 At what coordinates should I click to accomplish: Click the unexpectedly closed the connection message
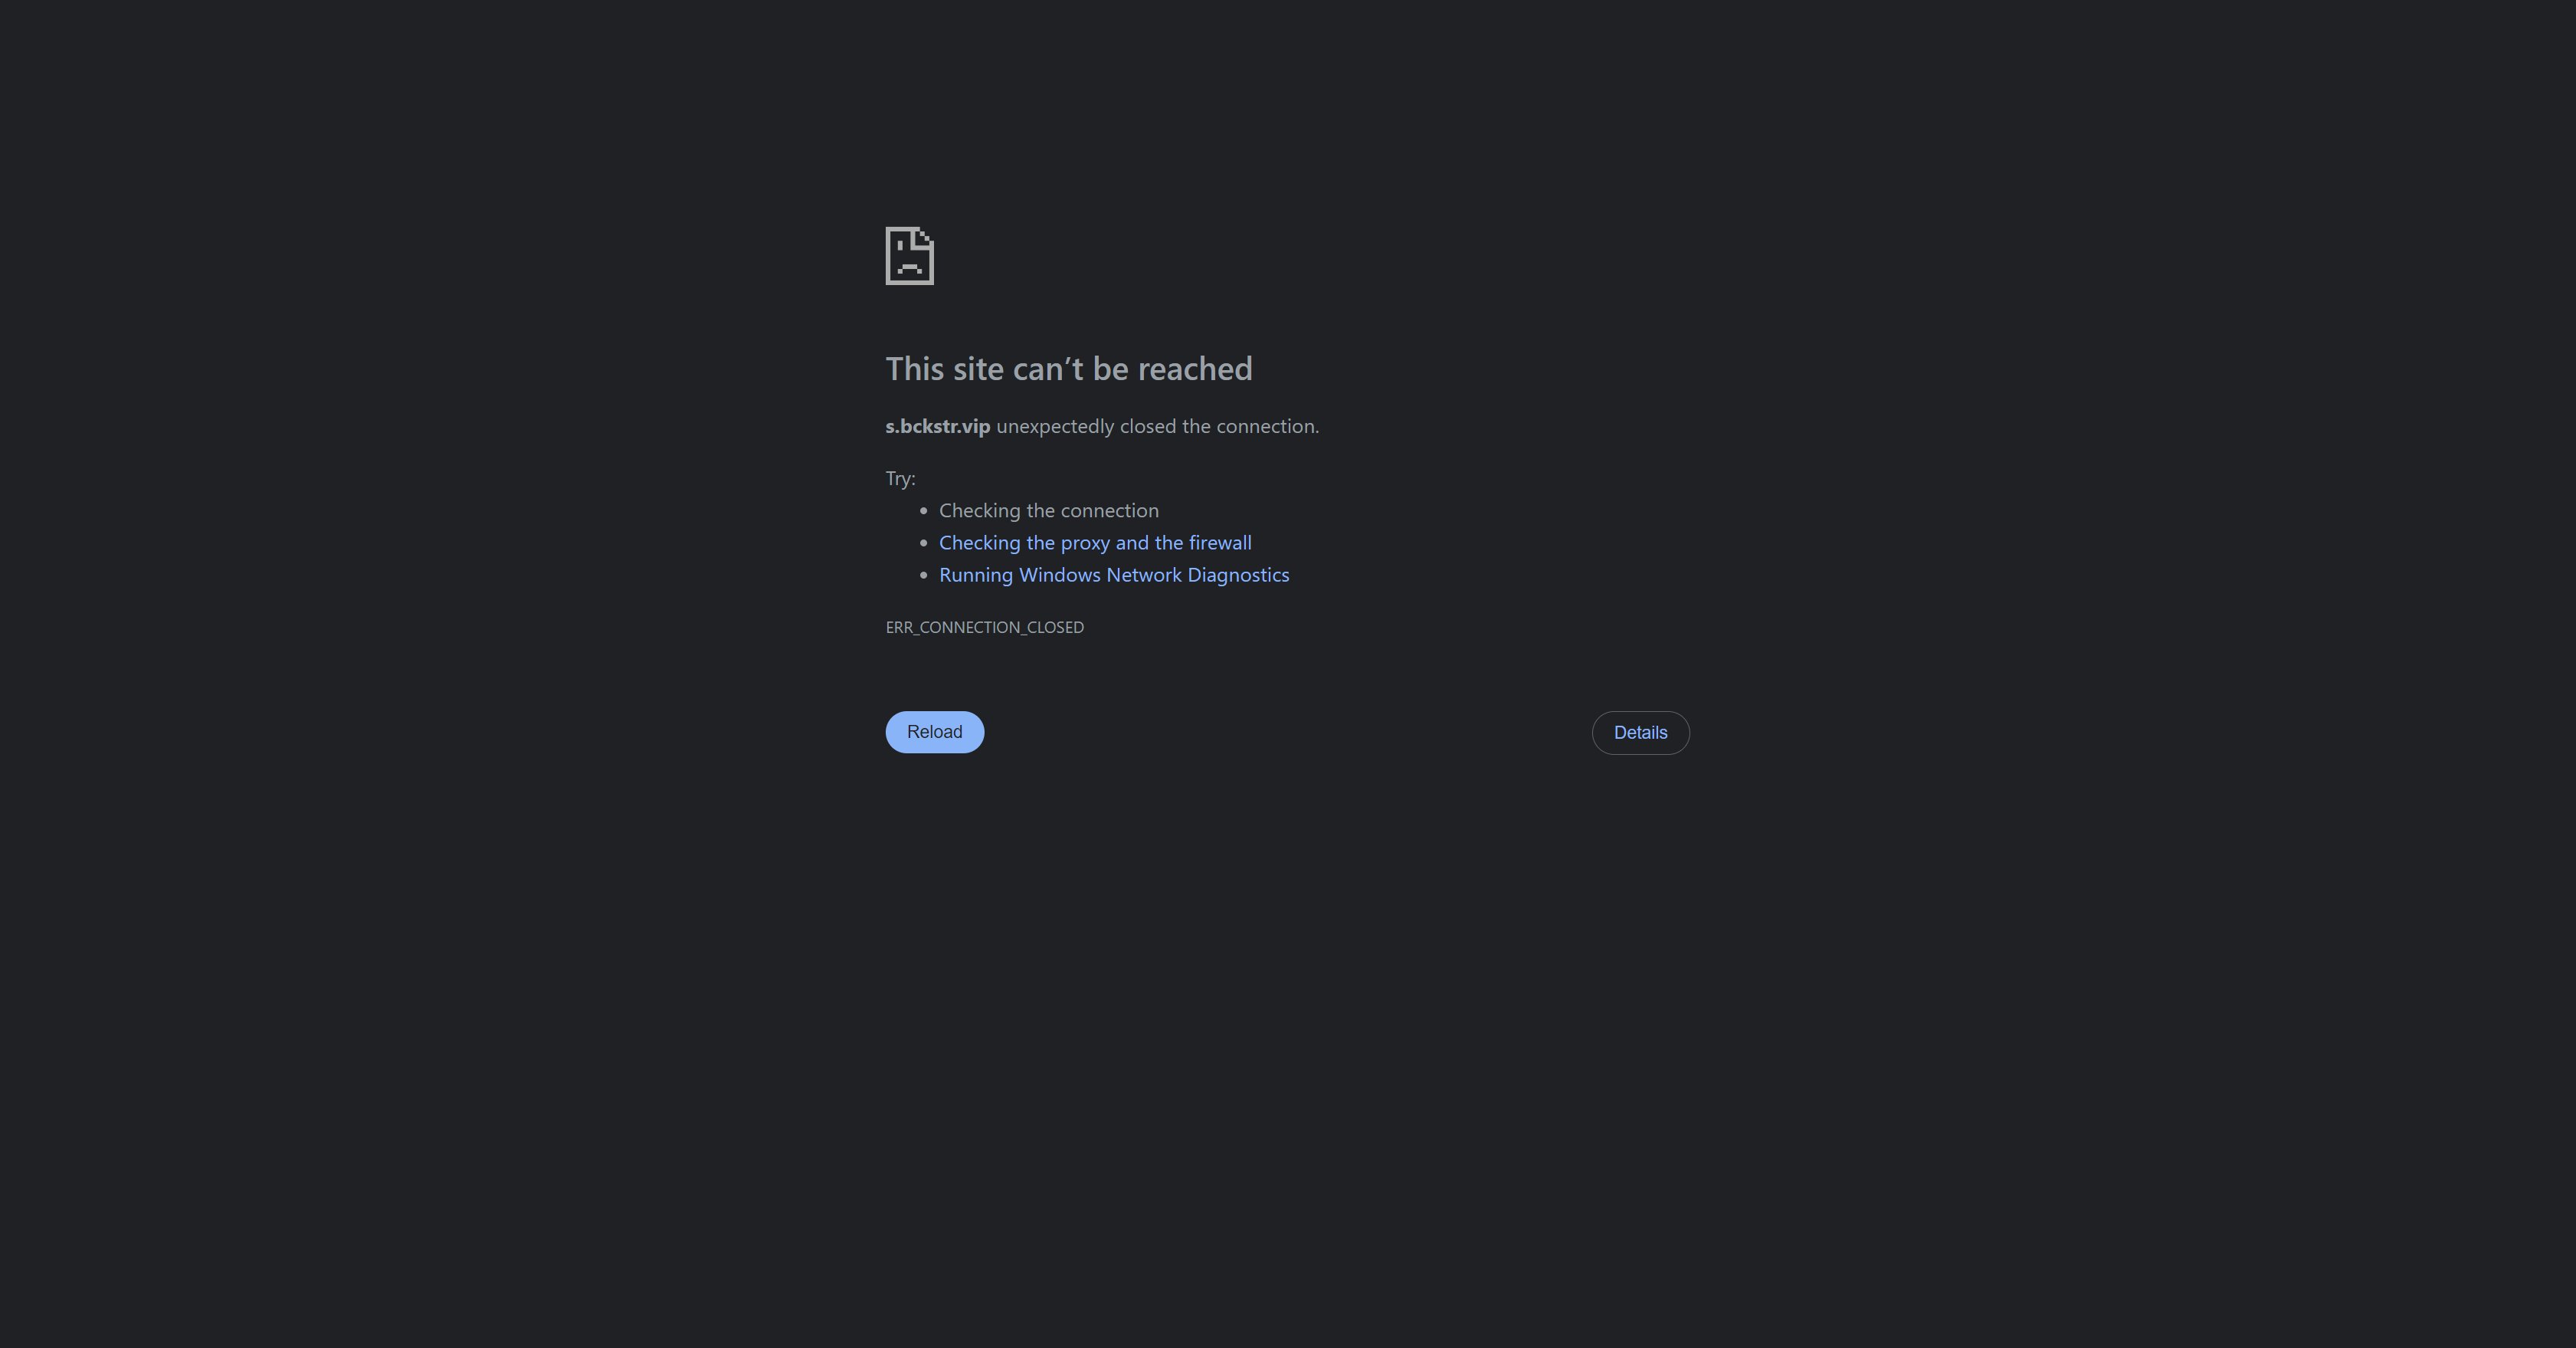click(1157, 426)
